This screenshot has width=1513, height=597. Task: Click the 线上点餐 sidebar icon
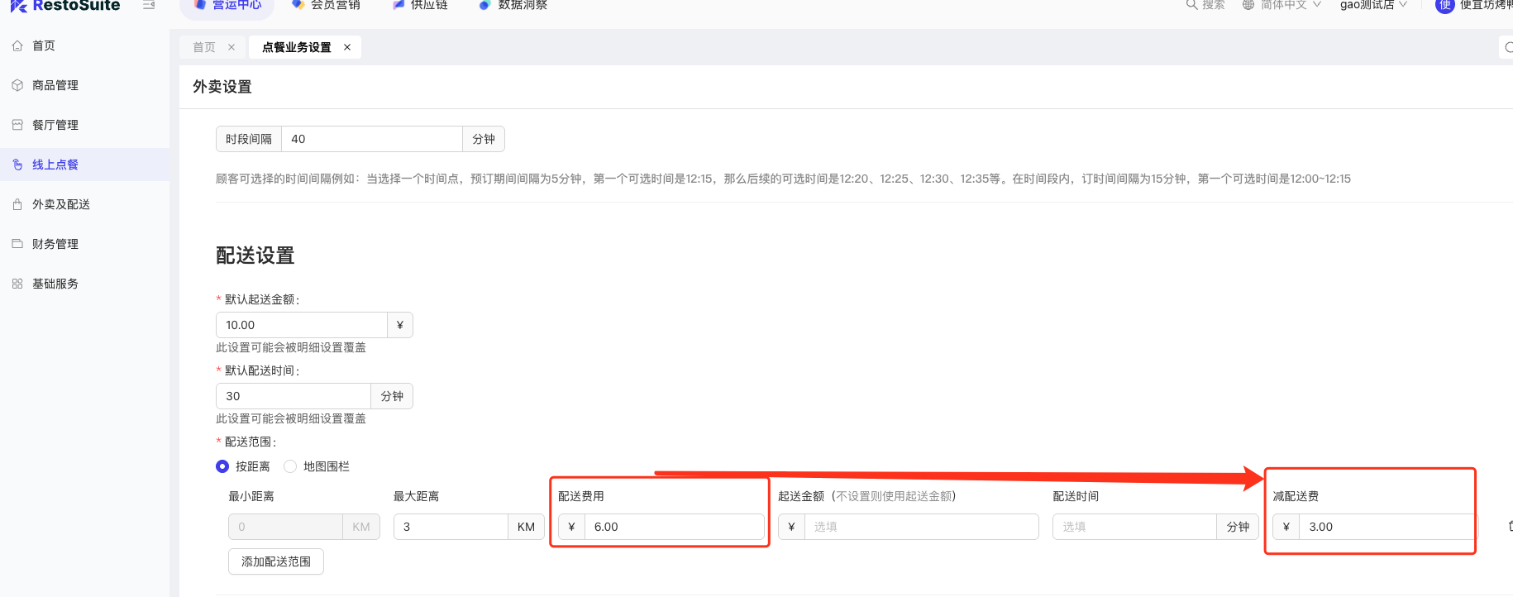[x=17, y=165]
